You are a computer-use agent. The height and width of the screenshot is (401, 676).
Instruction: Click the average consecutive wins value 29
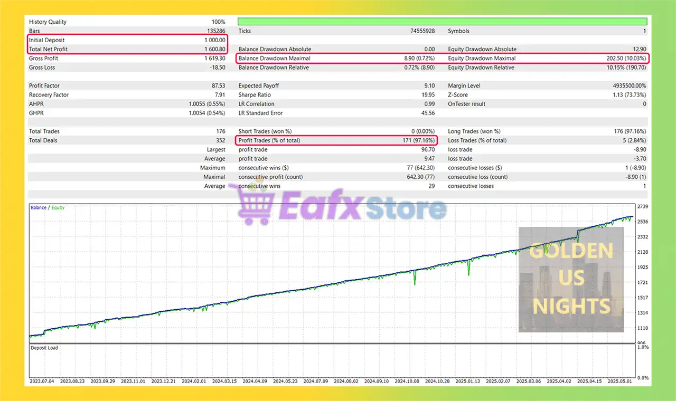432,186
